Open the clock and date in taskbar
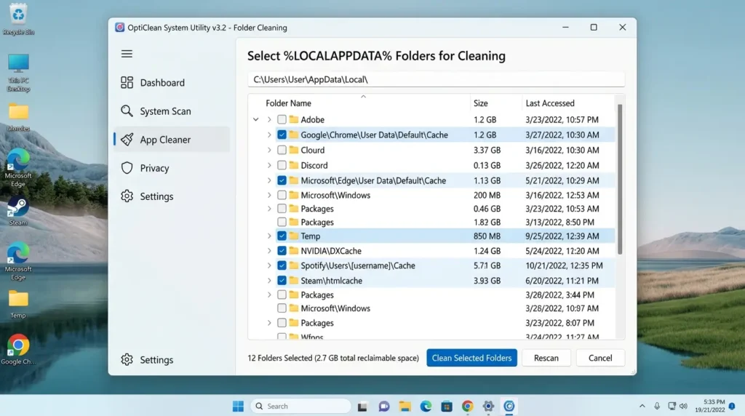Screen dimensions: 745x416 click(710, 406)
